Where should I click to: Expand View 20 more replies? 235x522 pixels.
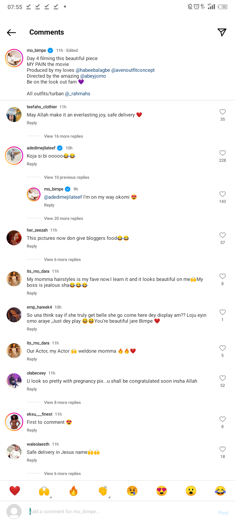tap(63, 219)
